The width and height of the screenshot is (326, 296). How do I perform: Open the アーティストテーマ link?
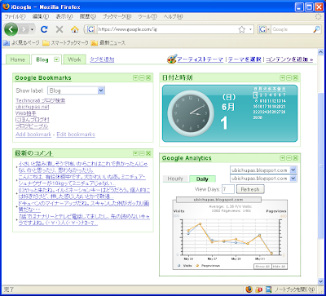pos(200,60)
